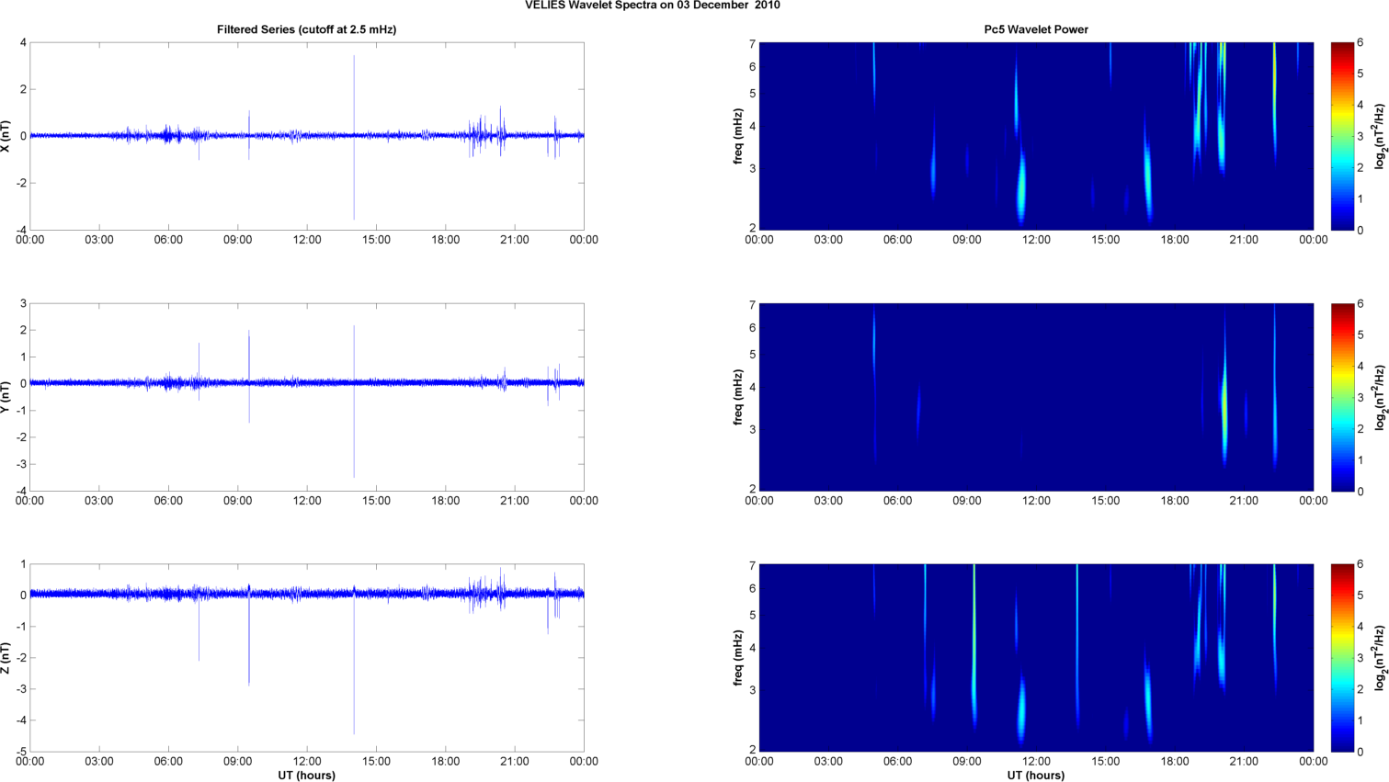Click the freq (mHz) label of the bottom spectrogram
The height and width of the screenshot is (782, 1389).
(738, 658)
